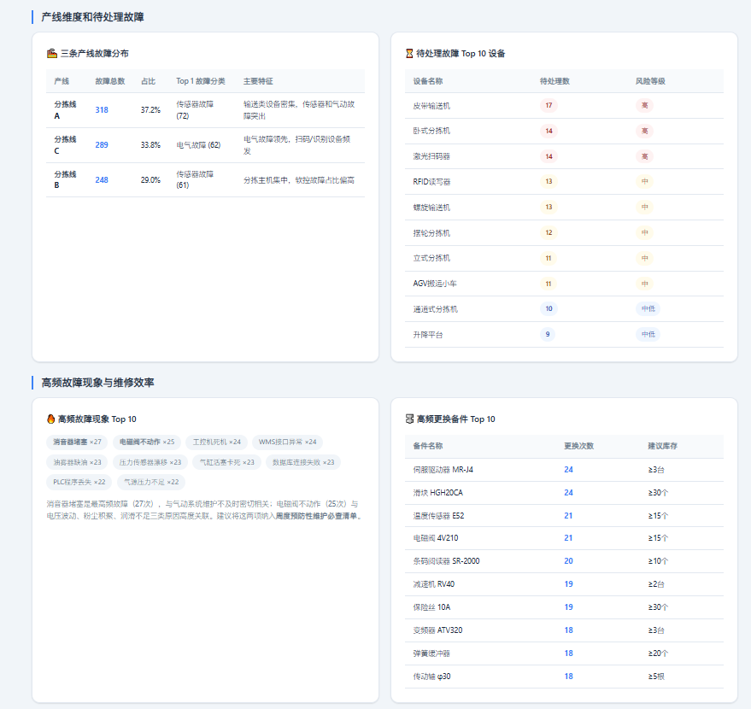Click the 分拣线 A row label
Image resolution: width=751 pixels, height=709 pixels.
click(x=65, y=110)
